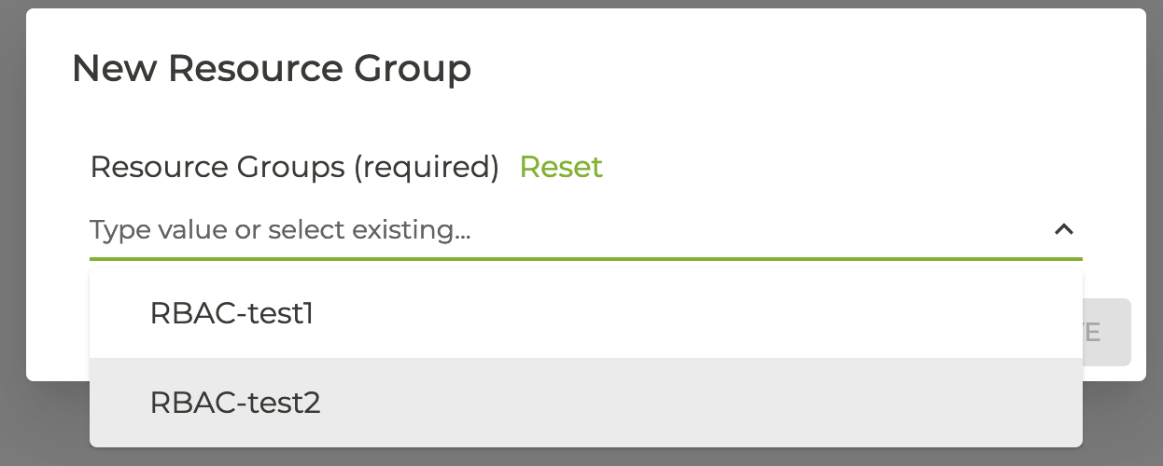Toggle the dropdown with the arrow icon
The height and width of the screenshot is (466, 1163).
click(1064, 229)
